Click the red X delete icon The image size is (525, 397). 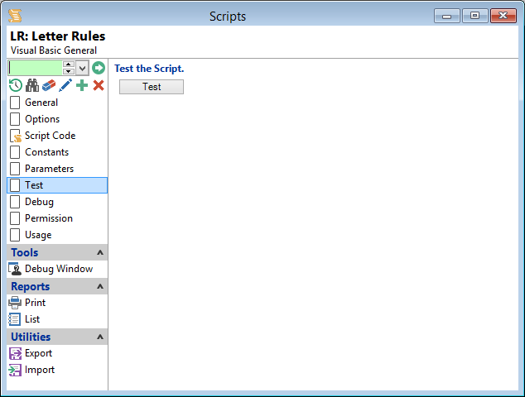(x=99, y=85)
